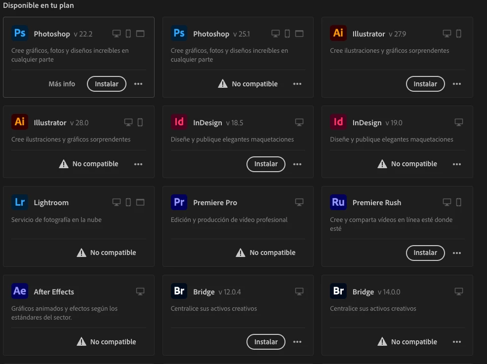Click warning triangle on Premiere Pro card
The height and width of the screenshot is (364, 487).
pos(241,253)
